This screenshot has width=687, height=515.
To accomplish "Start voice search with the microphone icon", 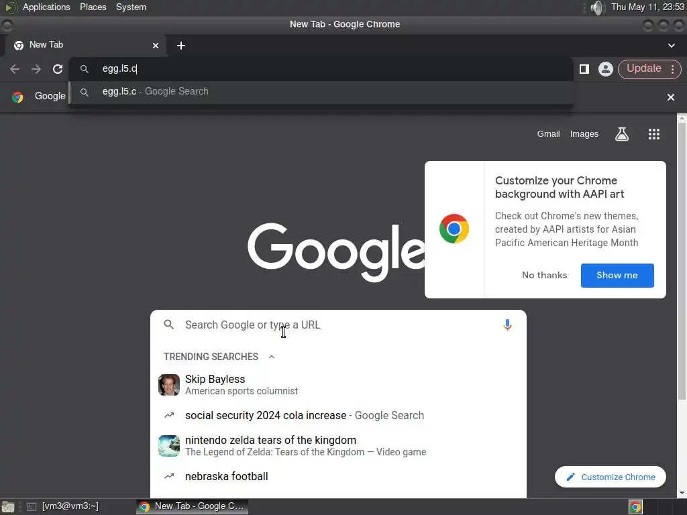I will [x=507, y=325].
